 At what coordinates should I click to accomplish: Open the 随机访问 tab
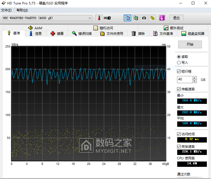tap(103, 28)
